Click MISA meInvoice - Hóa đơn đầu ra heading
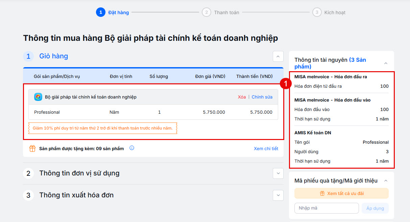410x222 pixels. click(x=331, y=77)
